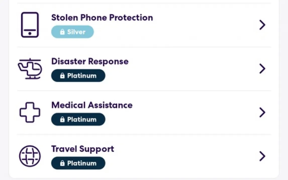The height and width of the screenshot is (180, 288).
Task: Click the lock icon in Disaster Response badge
Action: click(62, 76)
